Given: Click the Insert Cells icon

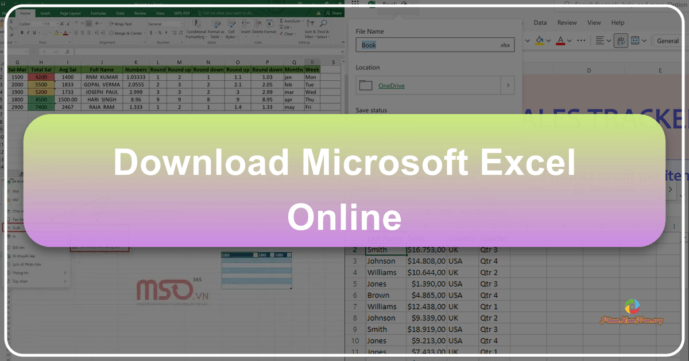Looking at the screenshot, I should tap(245, 24).
